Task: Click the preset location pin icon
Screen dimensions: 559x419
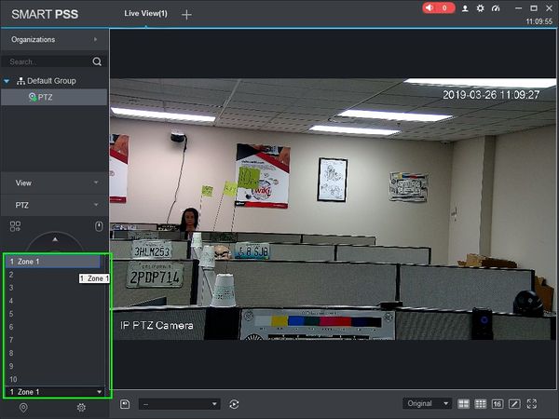Action: (x=23, y=407)
